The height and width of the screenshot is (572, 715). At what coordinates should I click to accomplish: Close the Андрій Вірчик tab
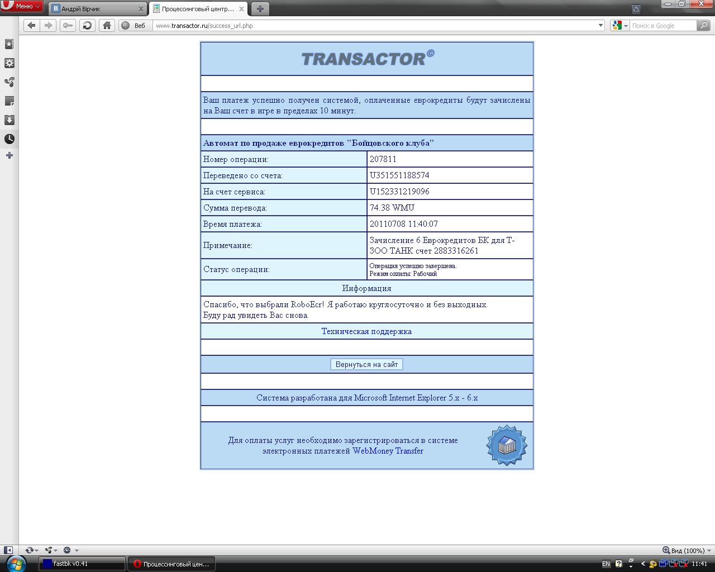coord(141,9)
